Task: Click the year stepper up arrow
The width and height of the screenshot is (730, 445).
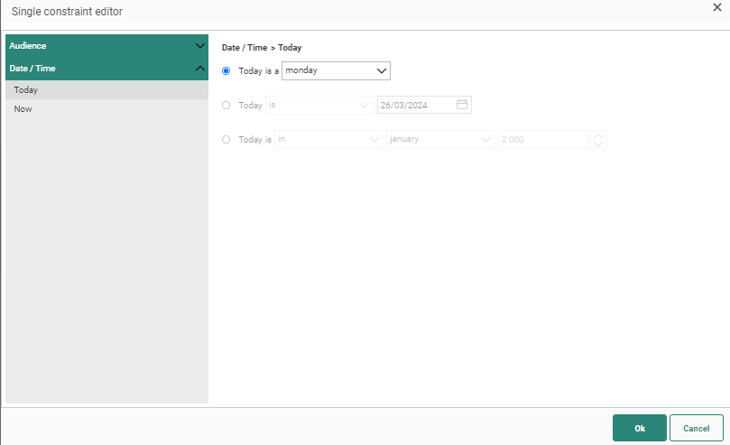Action: coord(597,135)
